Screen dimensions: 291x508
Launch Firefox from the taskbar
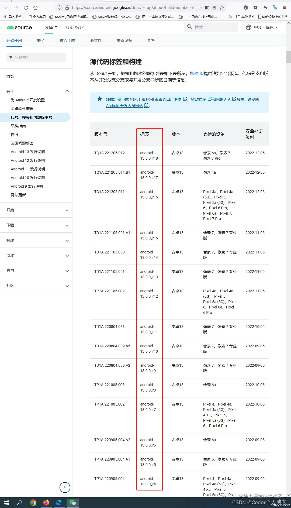click(x=46, y=503)
